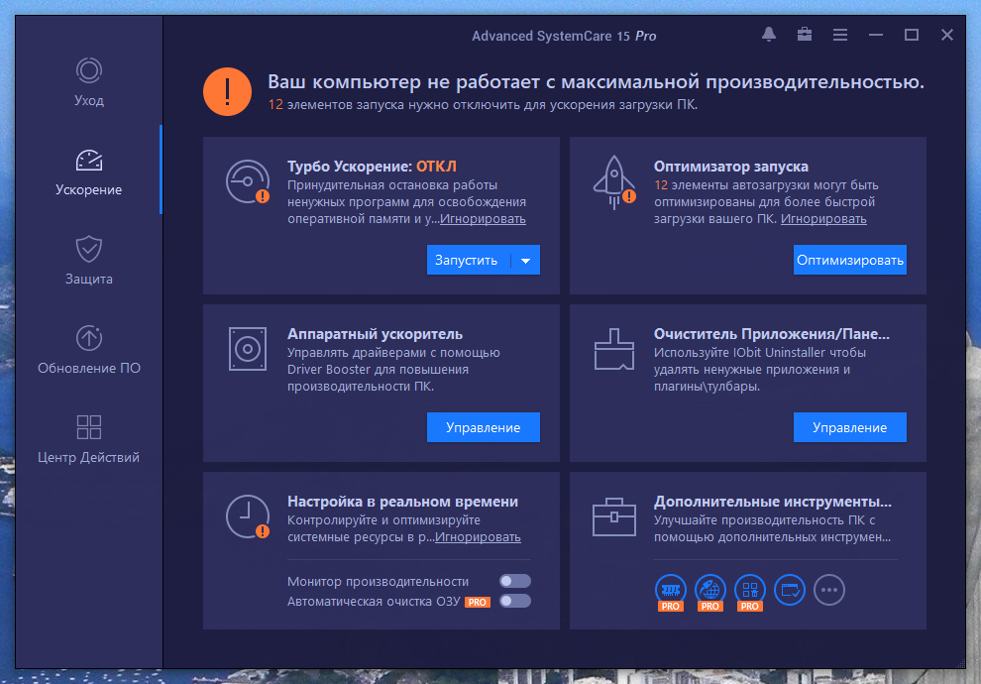The width and height of the screenshot is (981, 684).
Task: Click the window checkmark tool icon
Action: (790, 589)
